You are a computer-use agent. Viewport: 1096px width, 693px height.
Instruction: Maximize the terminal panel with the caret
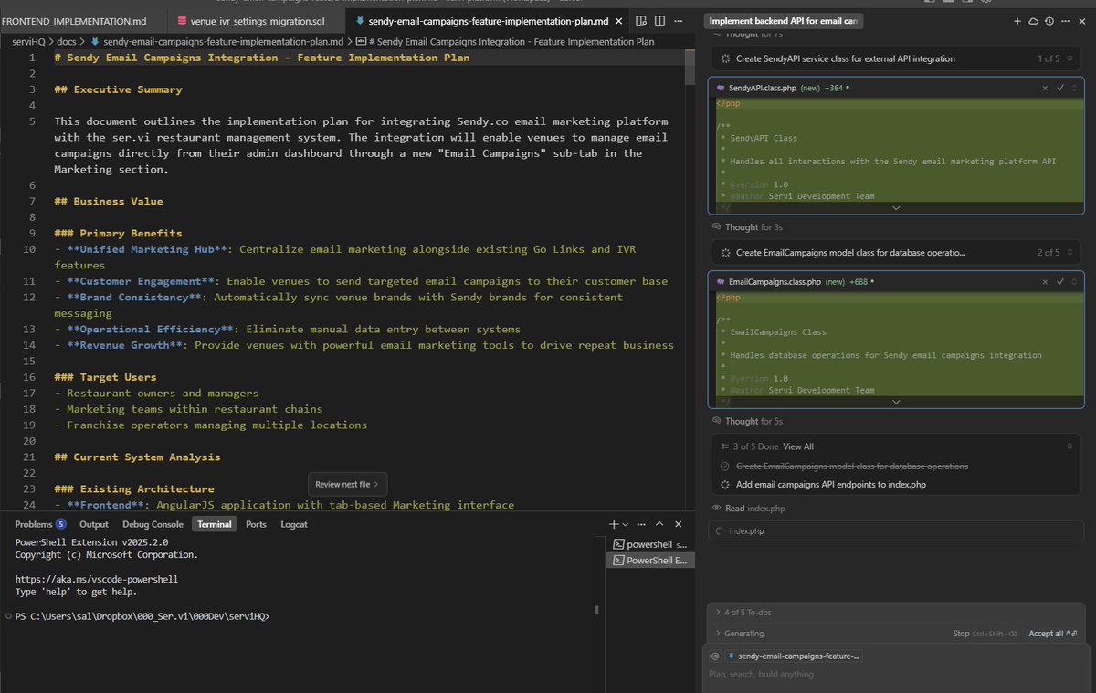660,524
